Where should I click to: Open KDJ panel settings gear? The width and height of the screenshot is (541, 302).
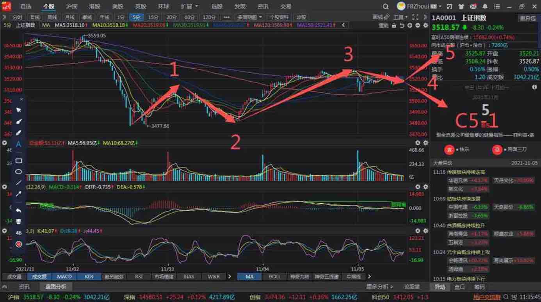coord(425,231)
